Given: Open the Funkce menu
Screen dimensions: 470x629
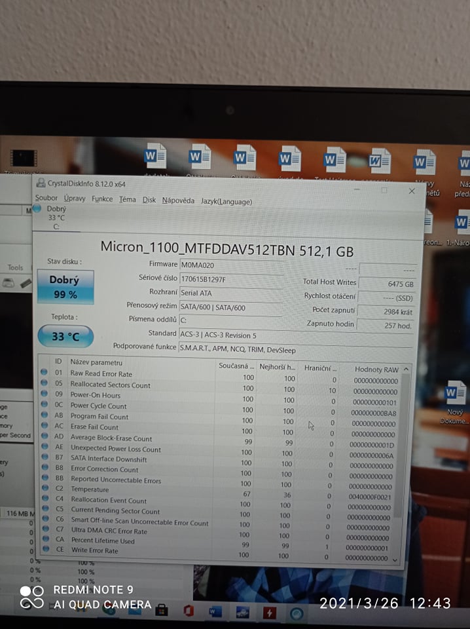Looking at the screenshot, I should pos(102,199).
